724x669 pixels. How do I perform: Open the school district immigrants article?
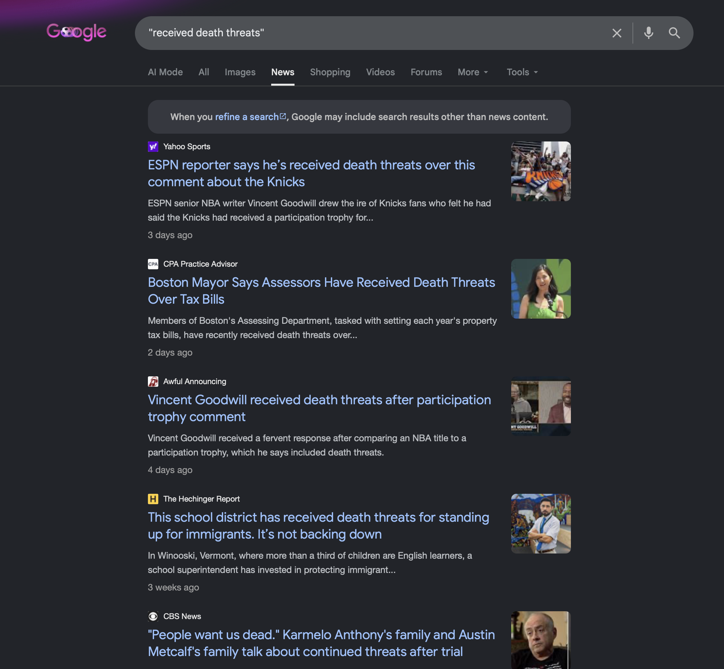319,526
